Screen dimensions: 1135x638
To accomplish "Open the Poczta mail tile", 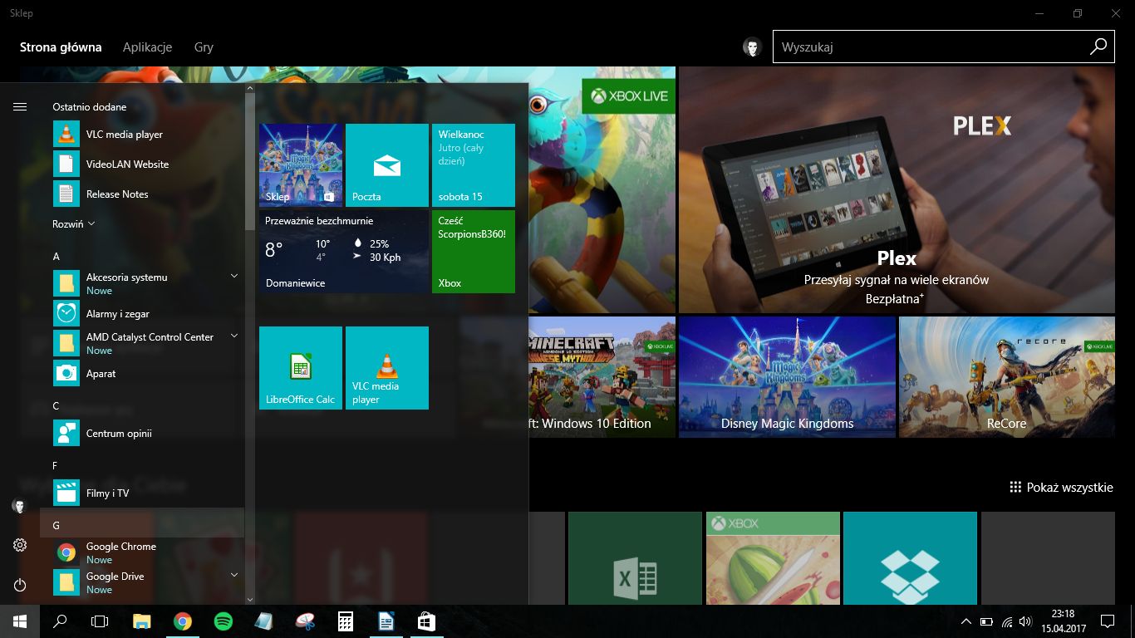I will tap(387, 165).
